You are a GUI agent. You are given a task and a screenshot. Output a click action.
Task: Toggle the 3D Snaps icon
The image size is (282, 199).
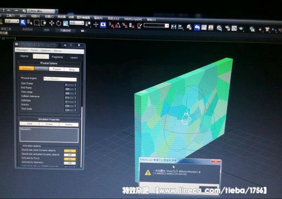[111, 25]
